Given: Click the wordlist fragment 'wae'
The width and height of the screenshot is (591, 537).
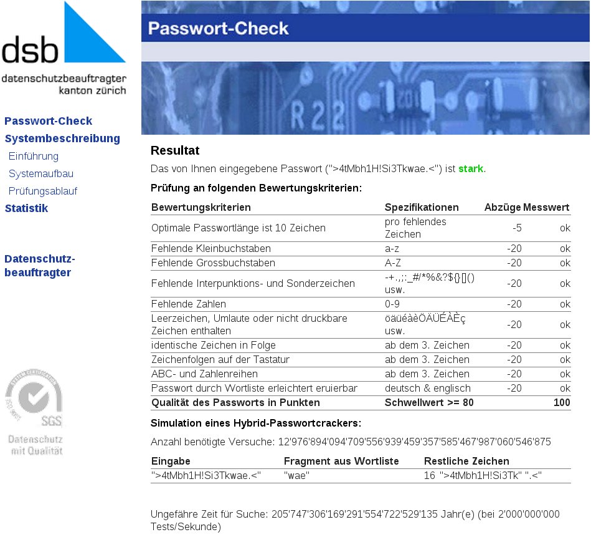Looking at the screenshot, I should (296, 475).
